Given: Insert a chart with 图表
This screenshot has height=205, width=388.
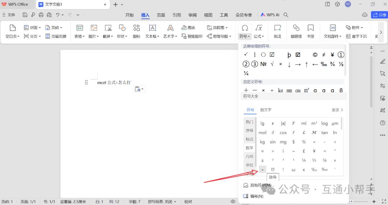Looking at the screenshot, I should (x=188, y=27).
